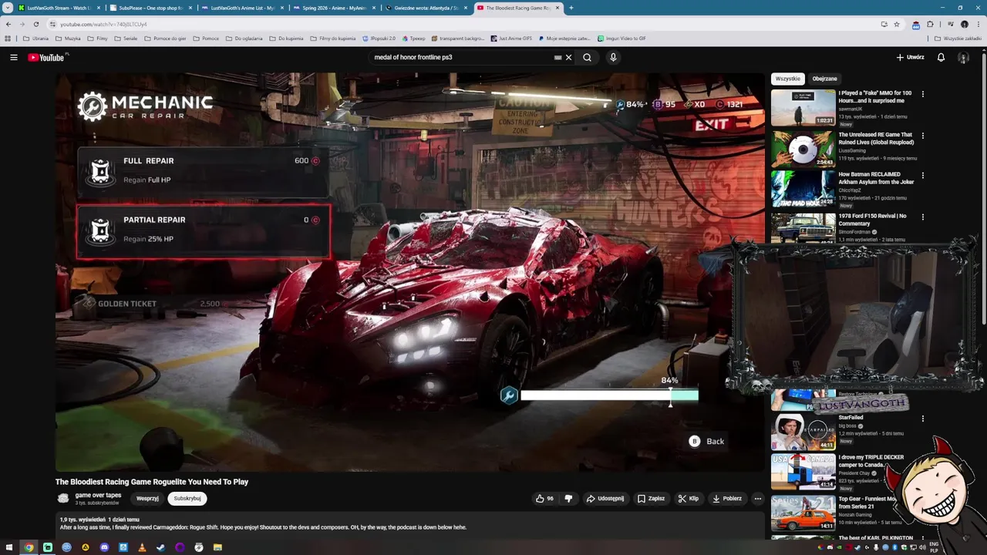Open StarFailed video thumbnail
Screen dimensions: 987x555
coord(803,432)
